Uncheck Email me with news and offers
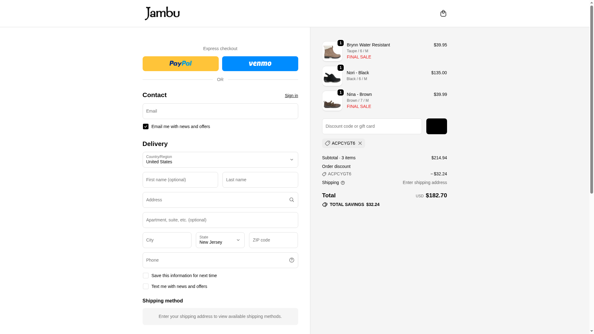Viewport: 594px width, 334px height. [145, 126]
